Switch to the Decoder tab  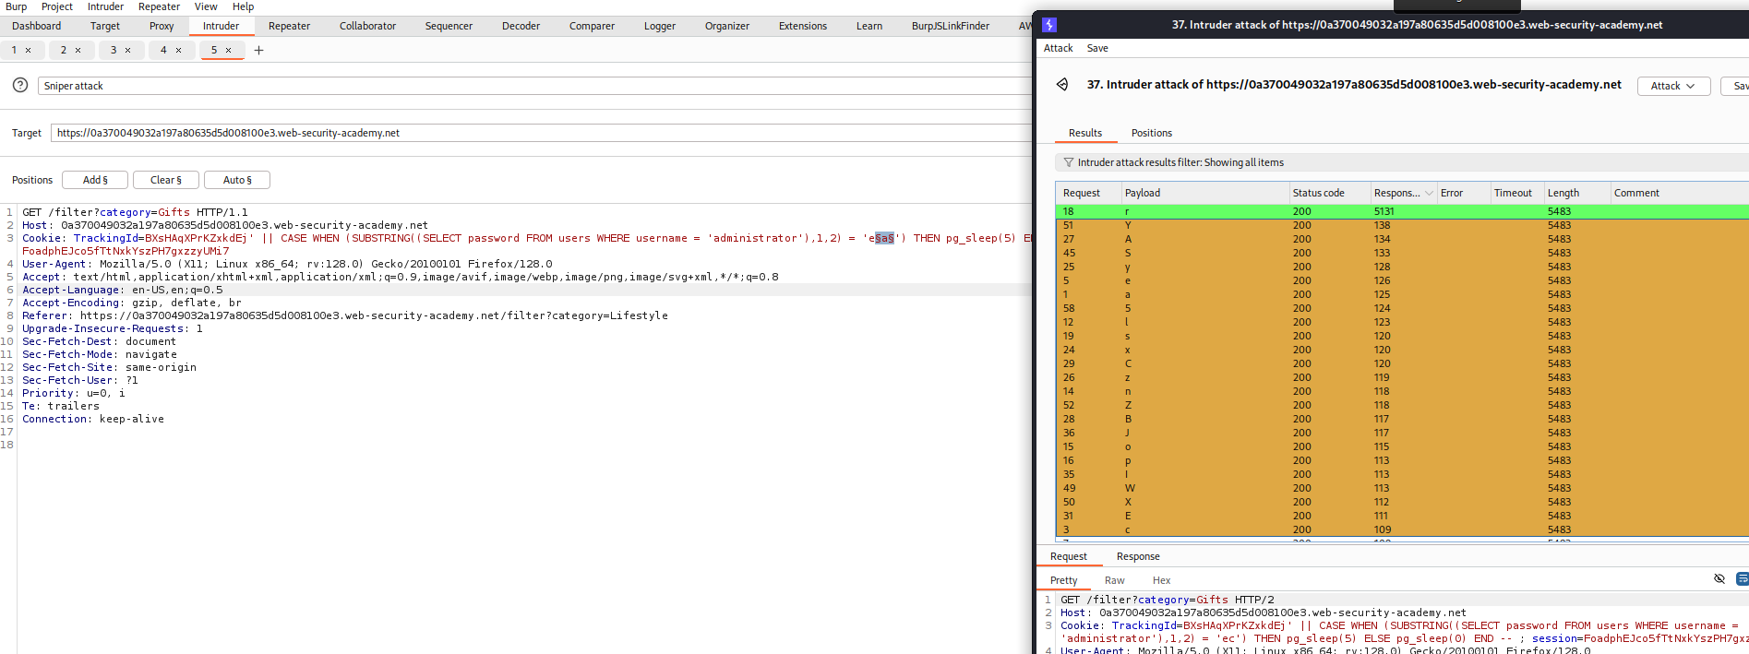(x=521, y=26)
